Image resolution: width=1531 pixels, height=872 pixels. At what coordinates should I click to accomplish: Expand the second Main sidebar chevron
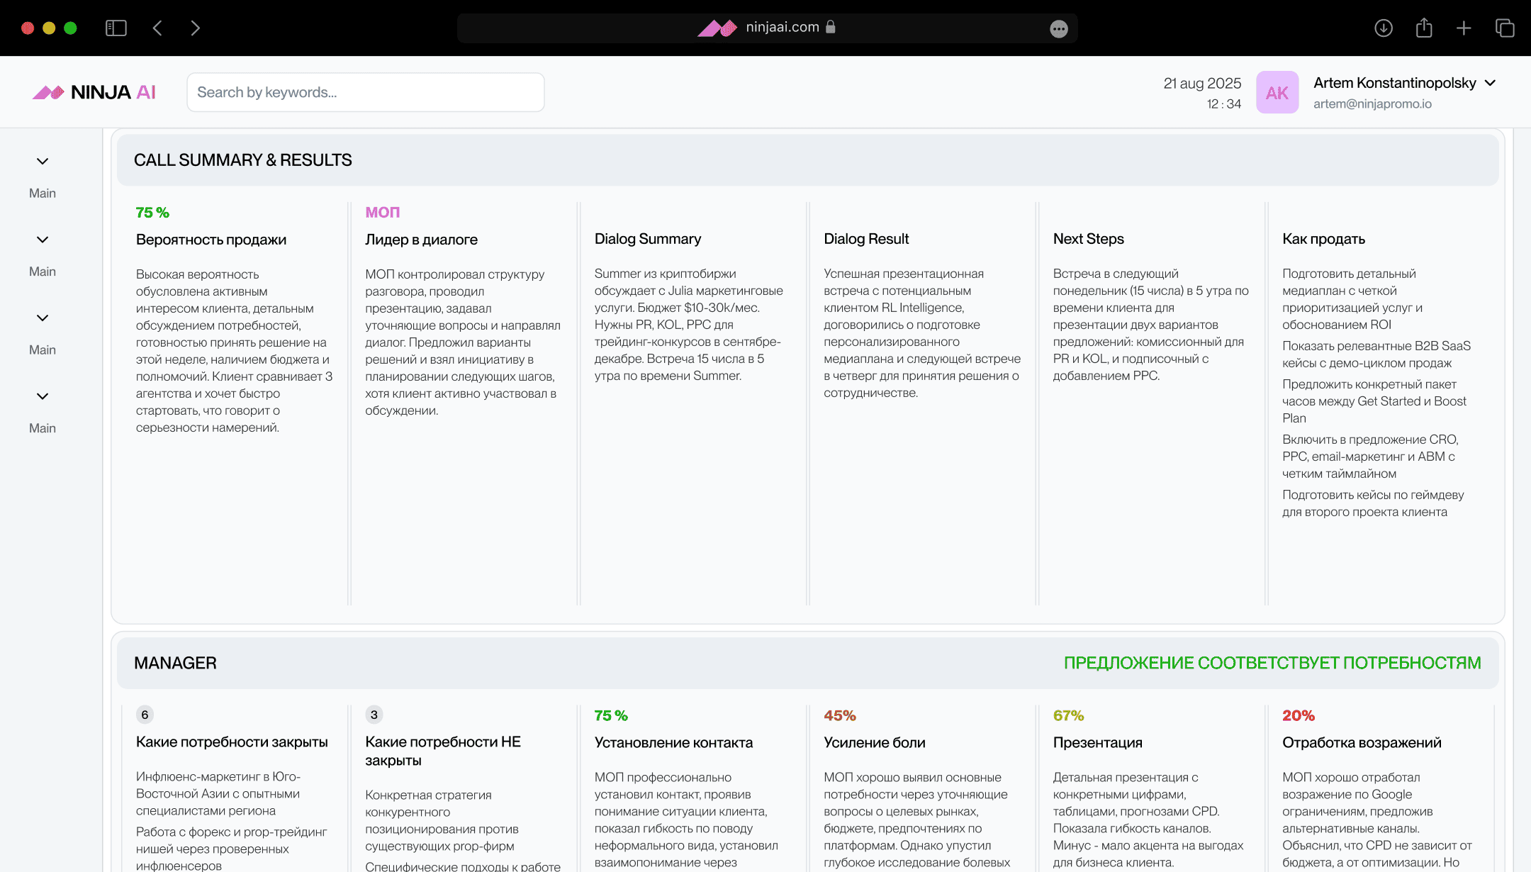(43, 240)
